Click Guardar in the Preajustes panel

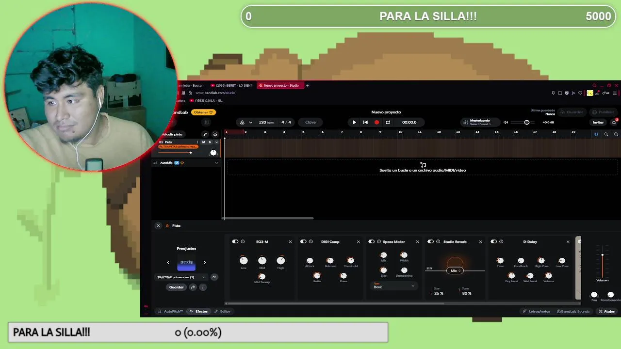tap(177, 287)
